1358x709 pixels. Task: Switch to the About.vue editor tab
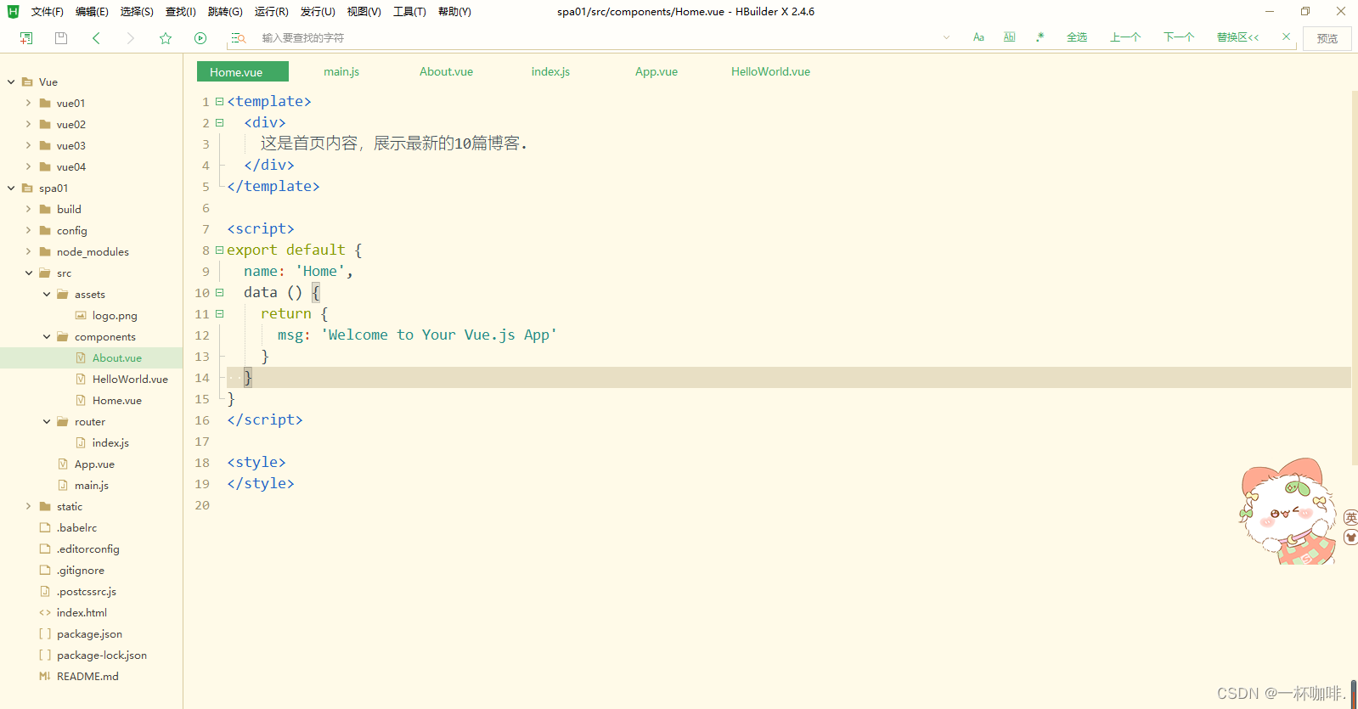[446, 72]
